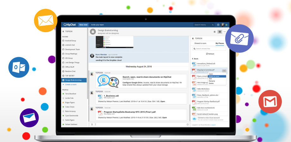Open the ellipsis menu for Blog layout preview.pdf
291x142 pixels.
click(x=224, y=71)
